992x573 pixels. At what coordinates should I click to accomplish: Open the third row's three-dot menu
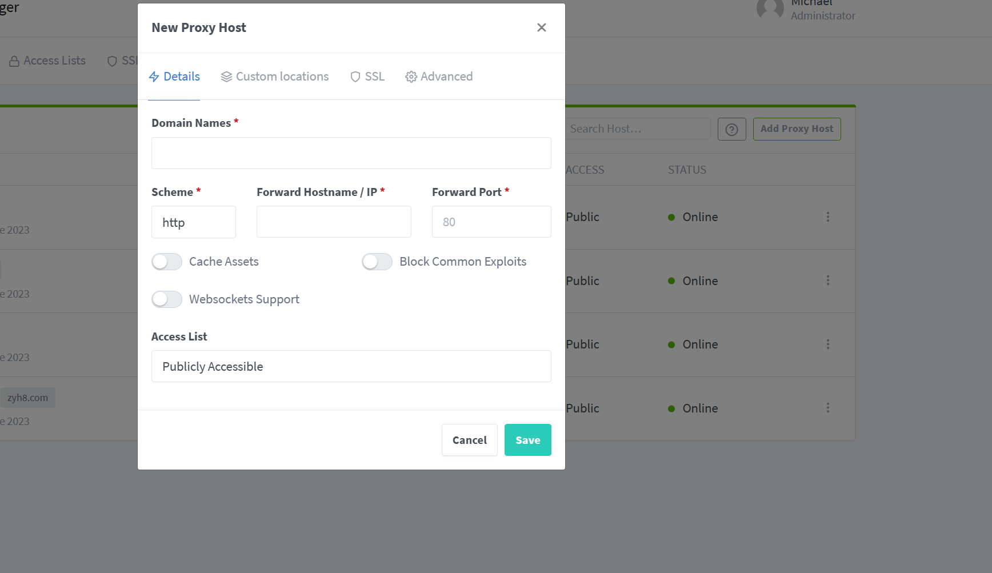[827, 344]
